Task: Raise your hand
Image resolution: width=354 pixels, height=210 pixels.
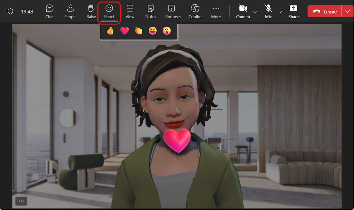Action: 91,11
